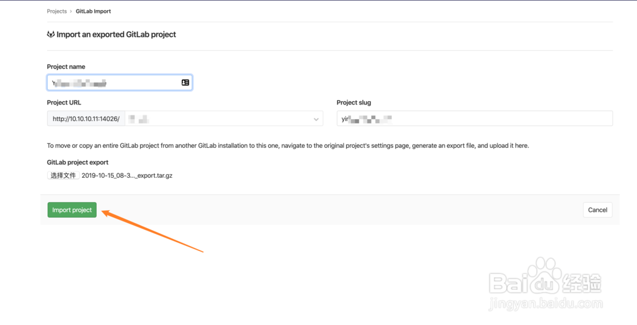Click the GitLab Import breadcrumb

[93, 11]
